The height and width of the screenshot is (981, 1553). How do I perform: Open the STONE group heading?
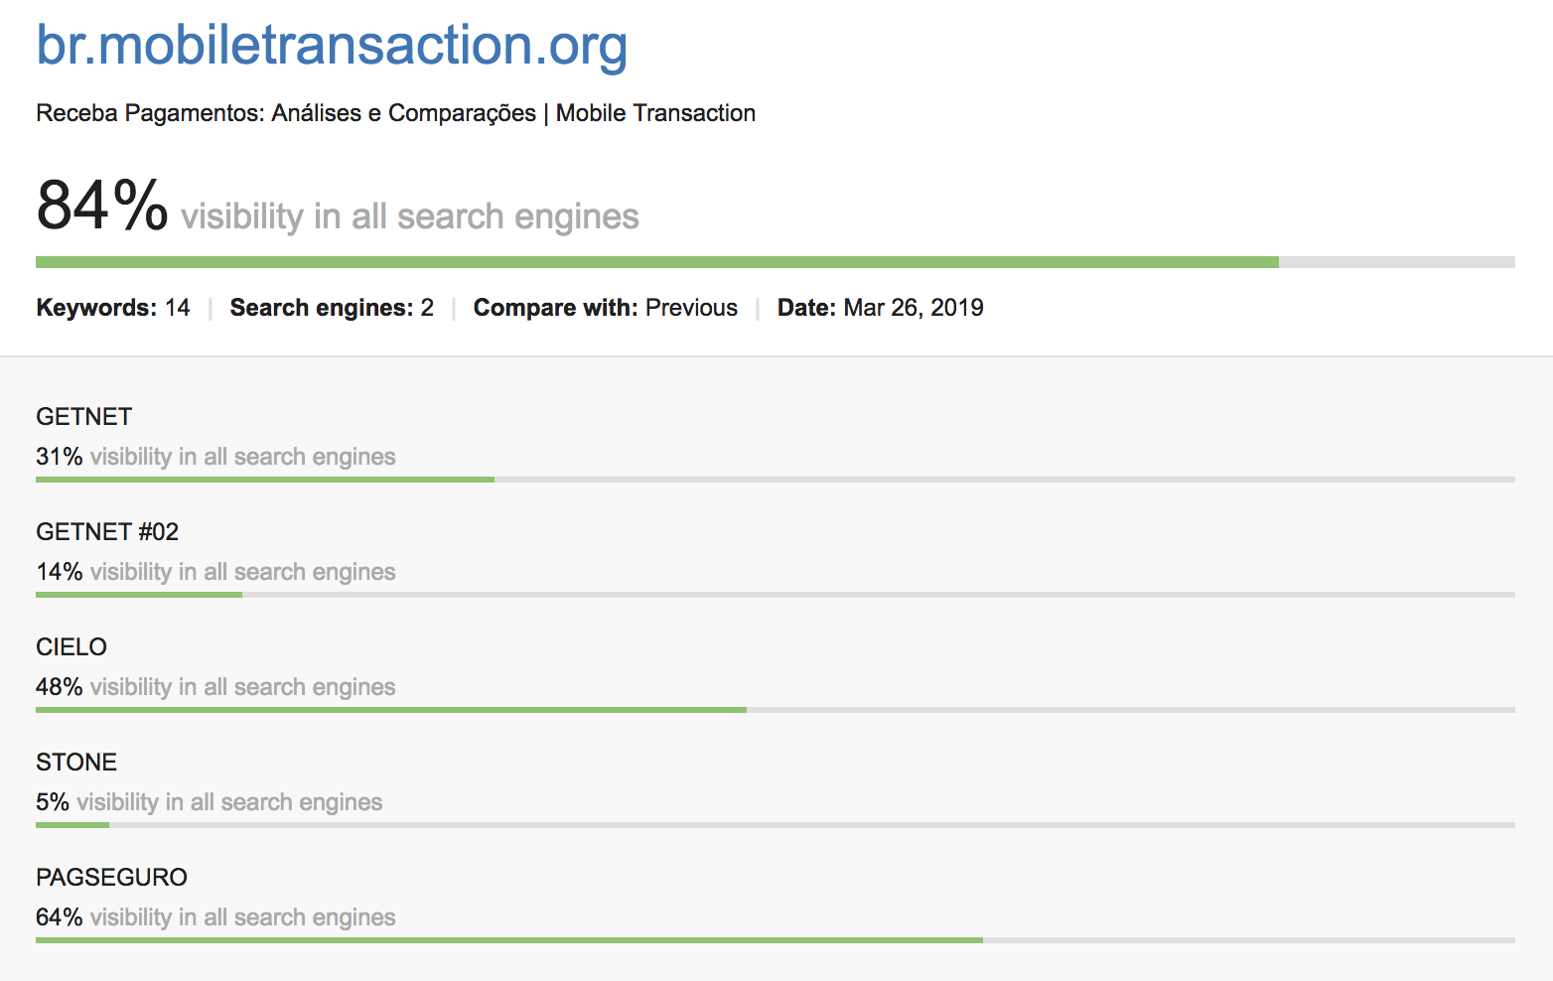76,763
